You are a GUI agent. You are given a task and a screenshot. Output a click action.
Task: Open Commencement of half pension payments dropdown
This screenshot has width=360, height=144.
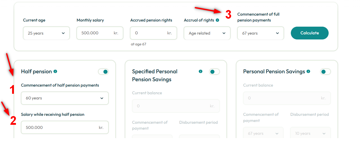pyautogui.click(x=65, y=98)
